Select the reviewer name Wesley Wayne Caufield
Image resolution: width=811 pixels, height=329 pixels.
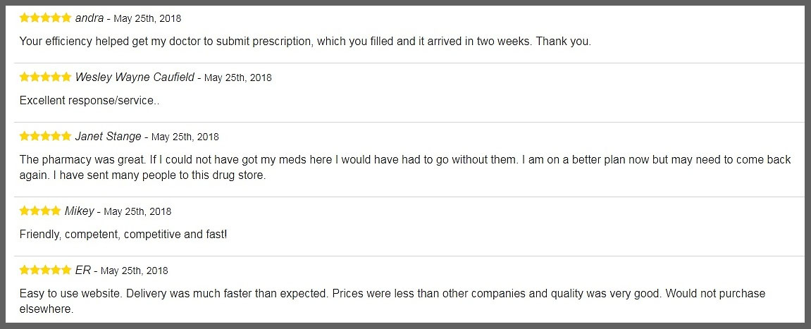135,77
